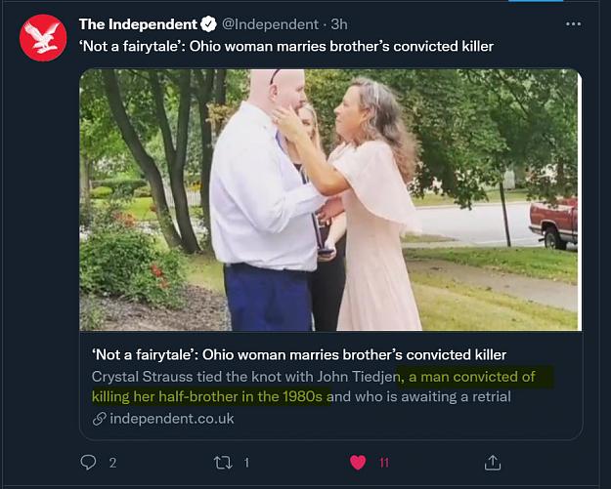Click the verified checkmark badge
The height and width of the screenshot is (489, 611).
coord(208,24)
